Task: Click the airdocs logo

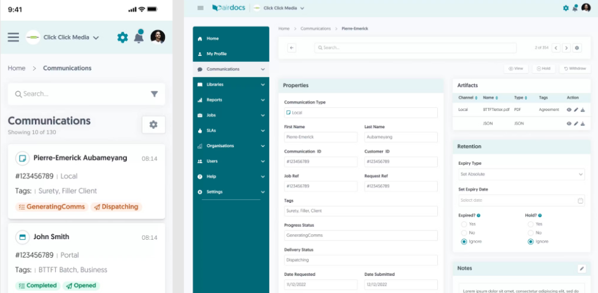Action: point(229,7)
